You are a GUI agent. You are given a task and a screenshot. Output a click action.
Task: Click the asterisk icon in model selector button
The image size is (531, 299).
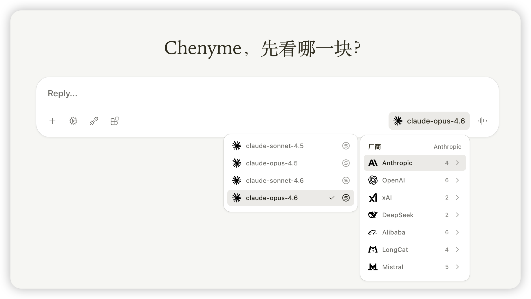tap(398, 121)
